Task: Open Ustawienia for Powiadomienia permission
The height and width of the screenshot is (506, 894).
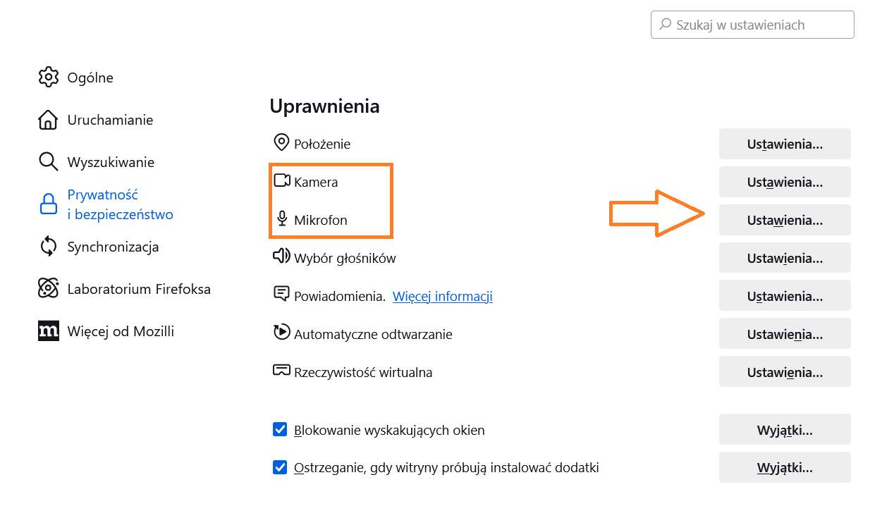Action: [x=785, y=295]
